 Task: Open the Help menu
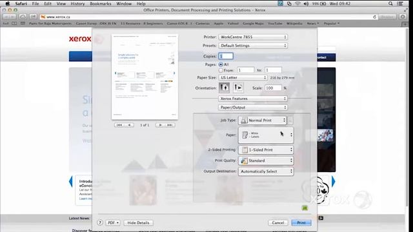click(141, 4)
